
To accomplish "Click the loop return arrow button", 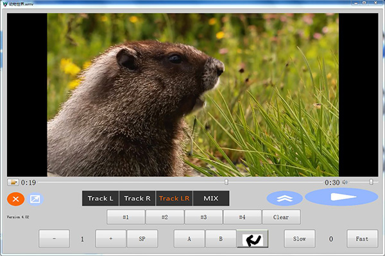I will coord(252,239).
